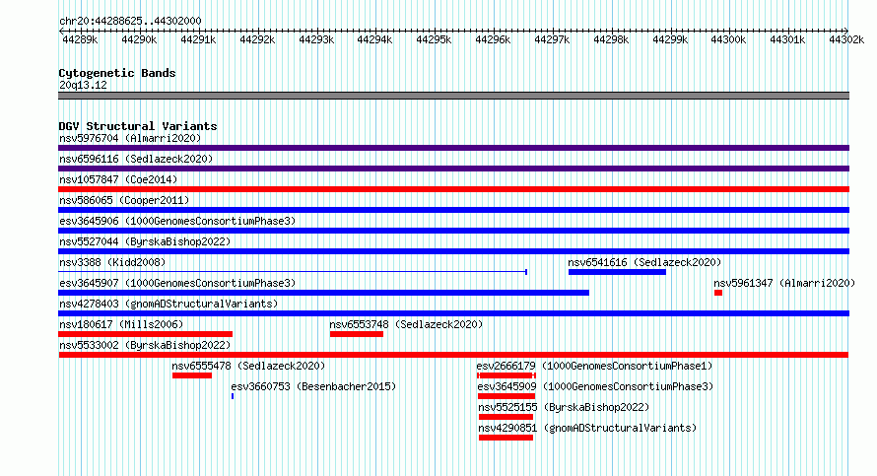Click the 44291k ruler tick label
The image size is (877, 476).
click(x=198, y=39)
